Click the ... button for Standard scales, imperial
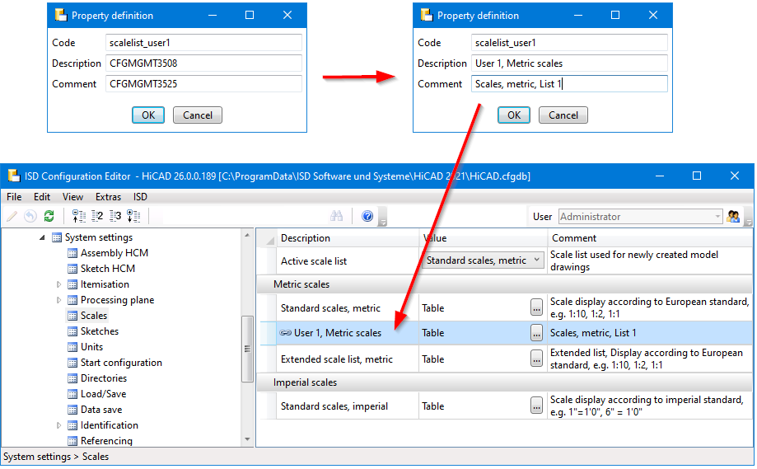Viewport: 757px width, 469px height. pos(536,406)
